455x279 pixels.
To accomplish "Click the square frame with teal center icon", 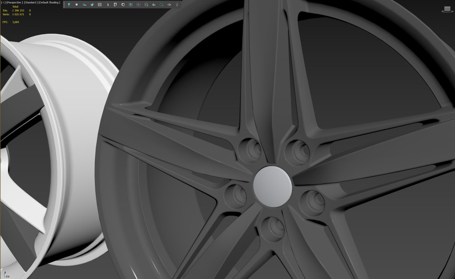I will click(x=138, y=5).
